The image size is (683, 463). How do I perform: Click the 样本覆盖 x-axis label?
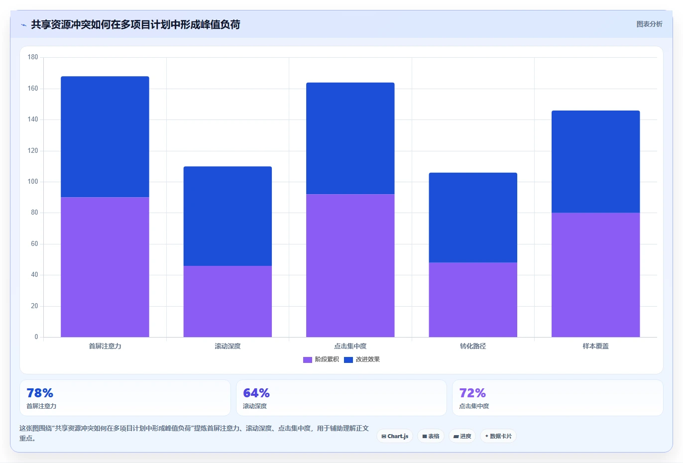coord(596,346)
